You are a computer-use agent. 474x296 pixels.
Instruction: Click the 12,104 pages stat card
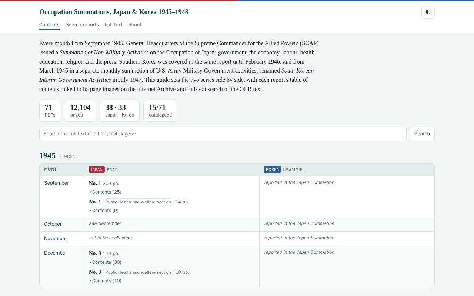coord(80,111)
